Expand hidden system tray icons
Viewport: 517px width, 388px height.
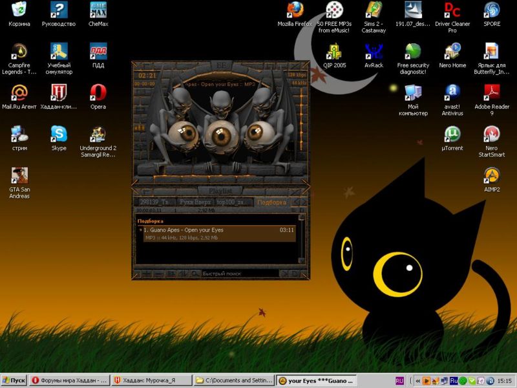[417, 381]
